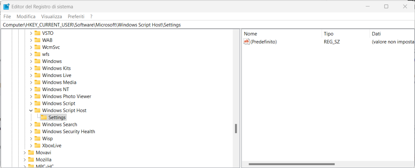Collapse the Windows Script Host key

tap(31, 111)
